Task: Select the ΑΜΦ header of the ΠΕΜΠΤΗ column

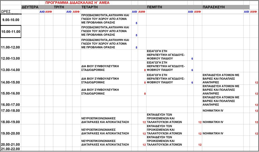Action: 197,12
